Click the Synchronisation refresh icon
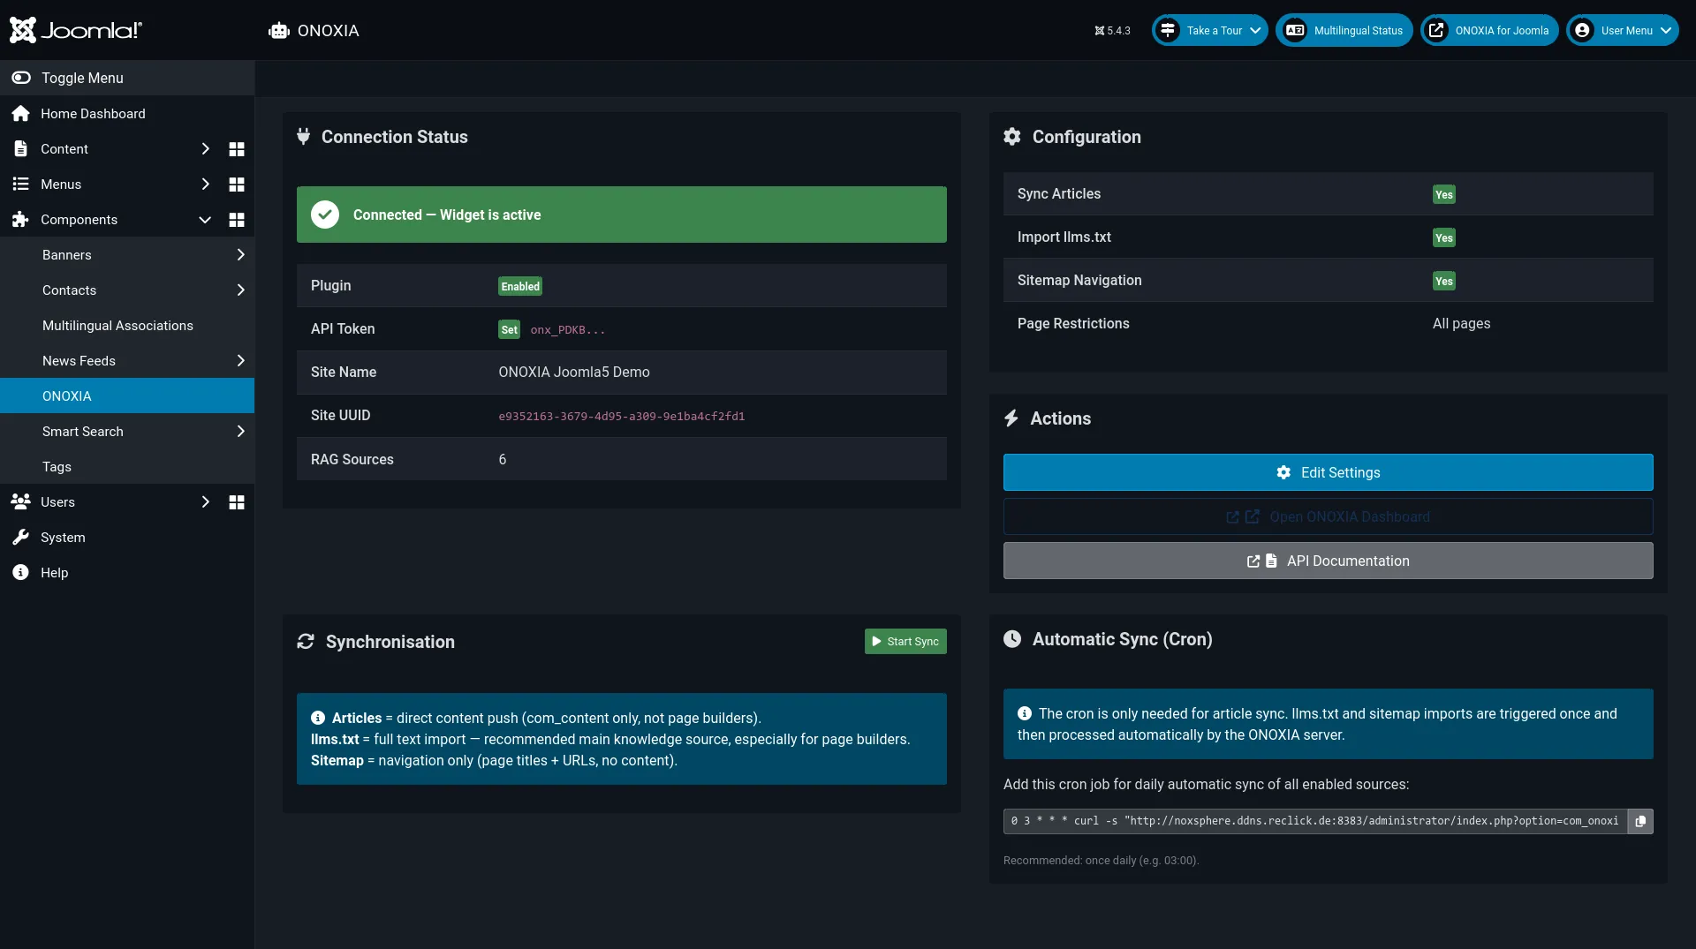The width and height of the screenshot is (1696, 949). [x=306, y=642]
